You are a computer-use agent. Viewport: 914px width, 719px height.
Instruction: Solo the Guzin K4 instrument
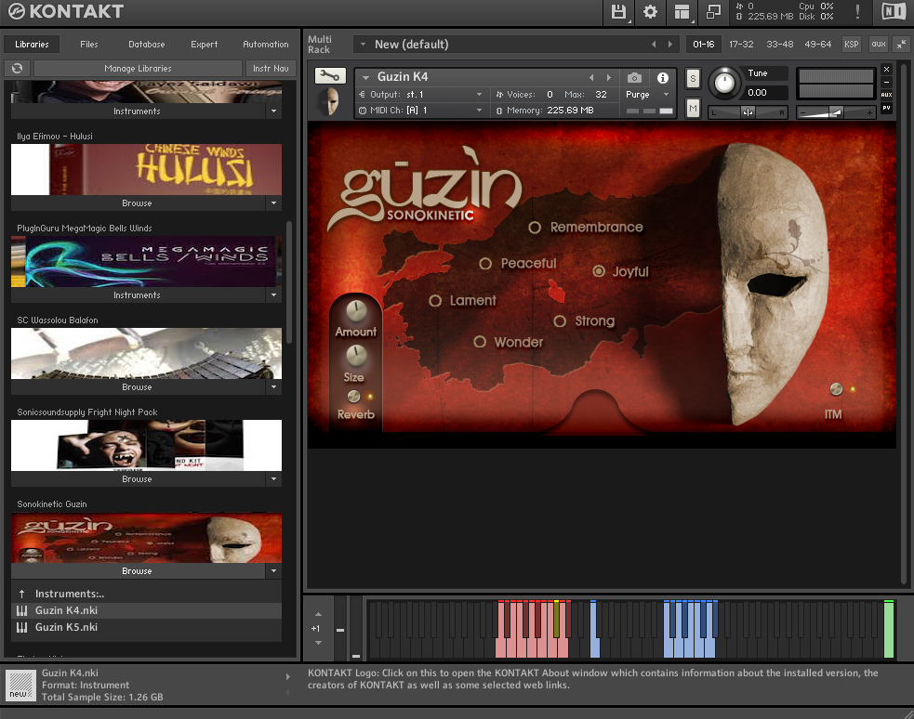[x=693, y=79]
